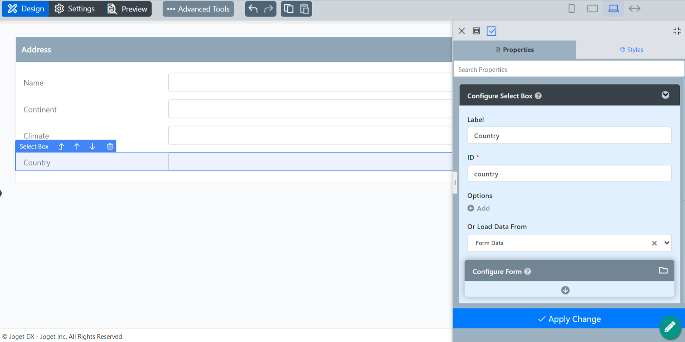
Task: Open the Preview tab
Action: (127, 9)
